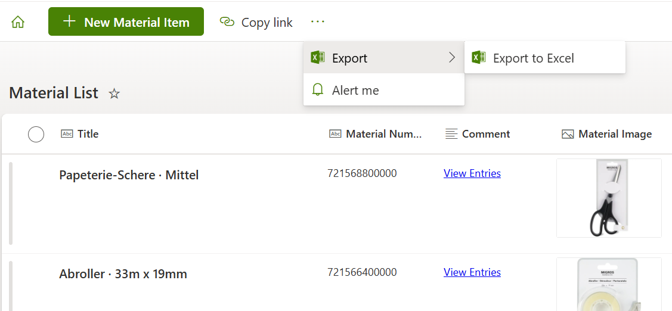The width and height of the screenshot is (672, 311).
Task: Open the Comment column header menu
Action: pos(485,134)
